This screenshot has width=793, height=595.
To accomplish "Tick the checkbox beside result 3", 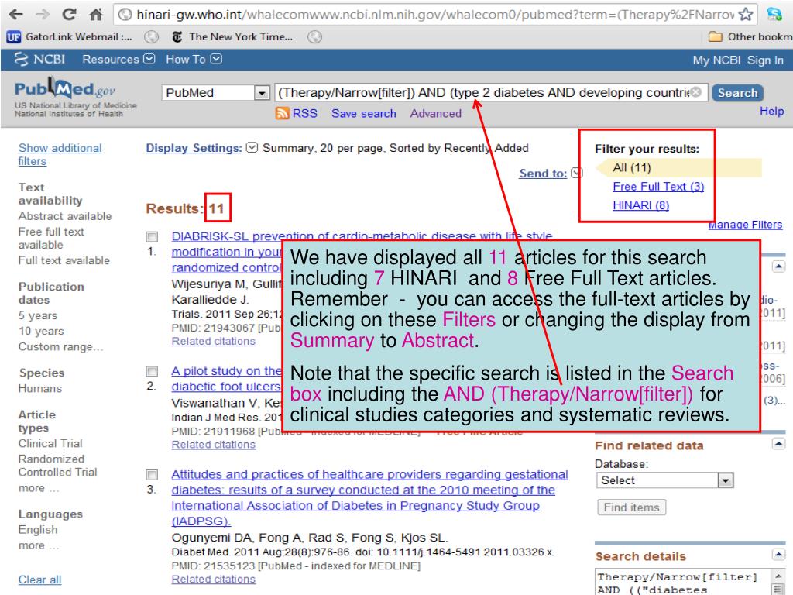I will [153, 475].
